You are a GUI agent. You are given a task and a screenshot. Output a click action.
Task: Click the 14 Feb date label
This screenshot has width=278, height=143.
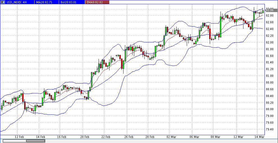[40, 137]
